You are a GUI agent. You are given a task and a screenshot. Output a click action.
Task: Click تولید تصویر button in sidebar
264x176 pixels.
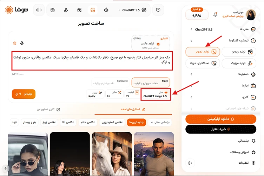[203, 52]
